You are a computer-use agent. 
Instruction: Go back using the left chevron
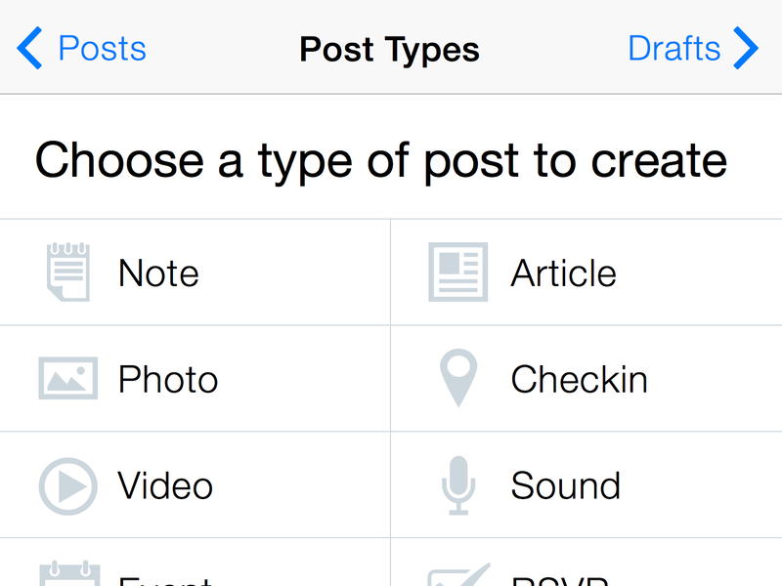29,48
